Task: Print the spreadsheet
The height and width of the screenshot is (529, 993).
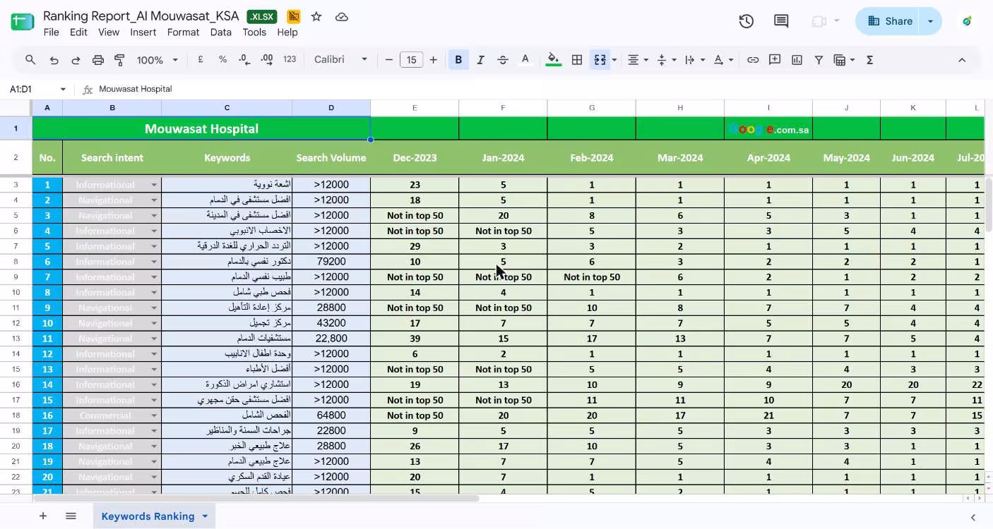Action: click(98, 60)
